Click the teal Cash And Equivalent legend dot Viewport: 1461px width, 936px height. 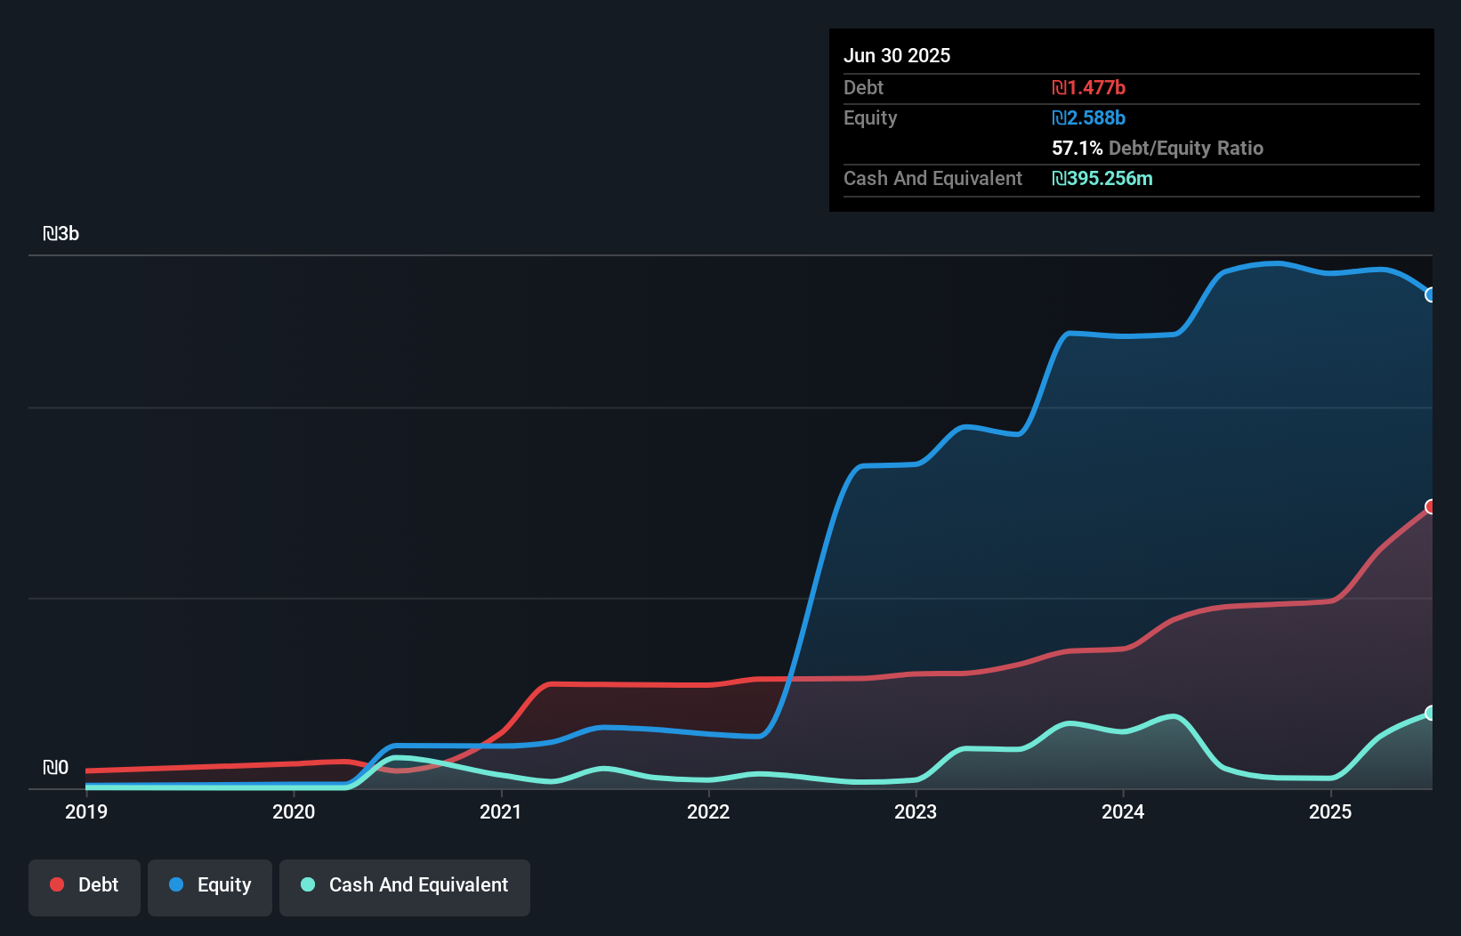[x=307, y=885]
